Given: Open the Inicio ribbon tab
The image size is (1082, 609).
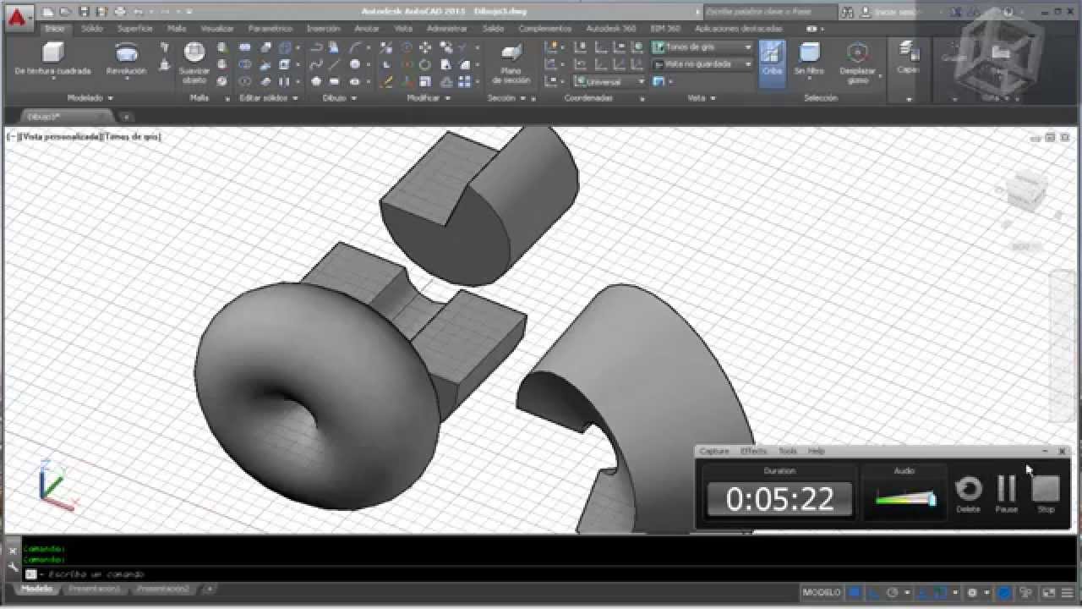Looking at the screenshot, I should coord(55,28).
